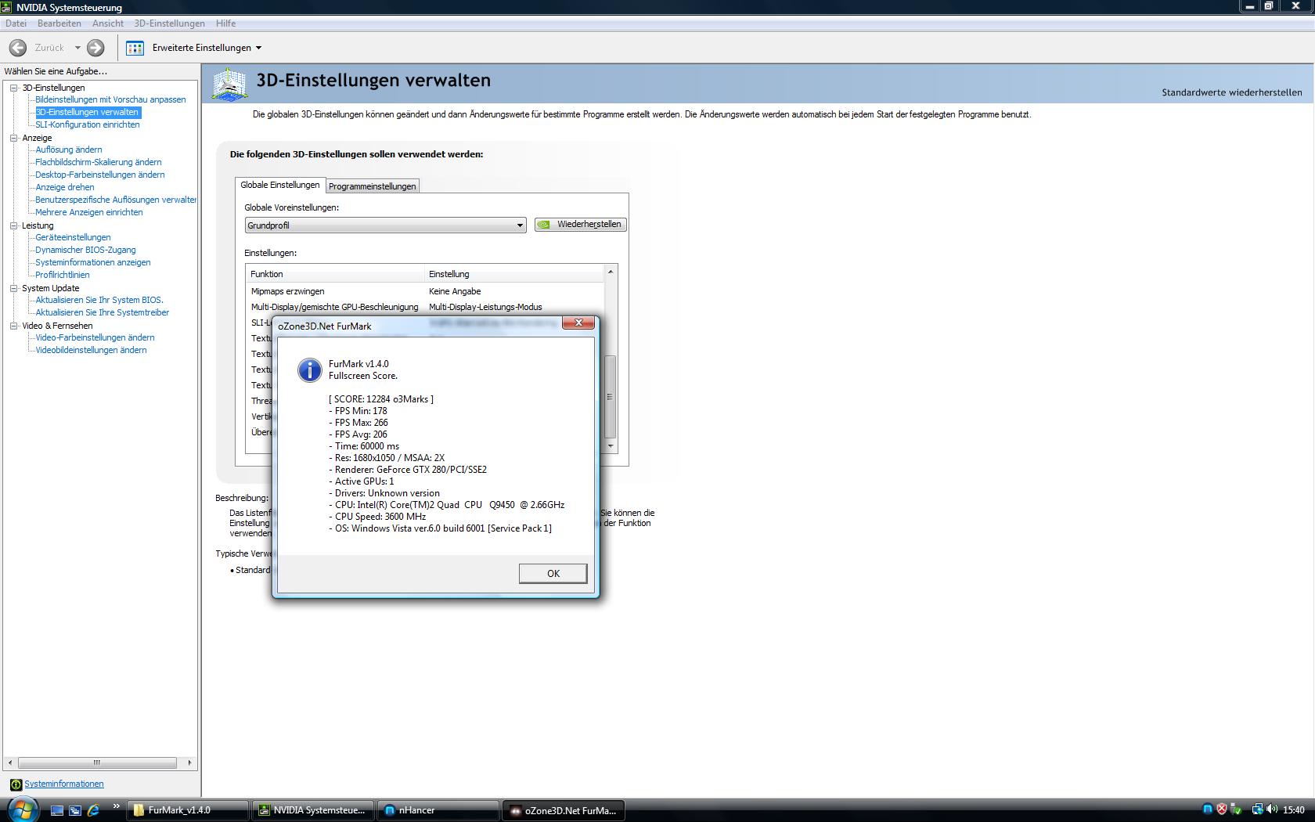Select 3D-Einstellungen verwalten in tree
The width and height of the screenshot is (1315, 822).
[x=87, y=112]
